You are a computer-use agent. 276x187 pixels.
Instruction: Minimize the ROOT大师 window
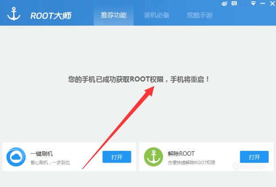point(263,4)
